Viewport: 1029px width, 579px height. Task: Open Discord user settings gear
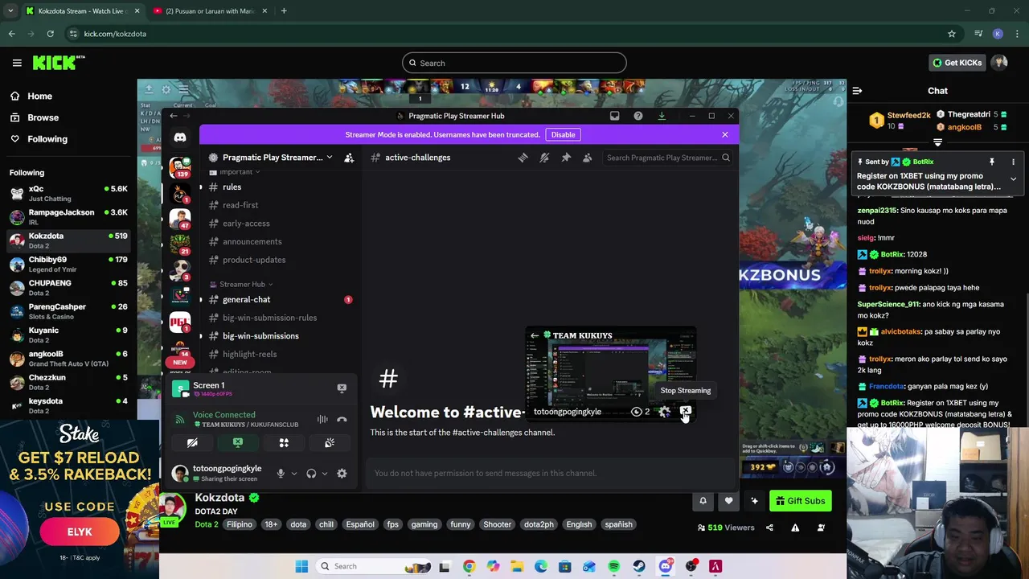click(x=342, y=474)
